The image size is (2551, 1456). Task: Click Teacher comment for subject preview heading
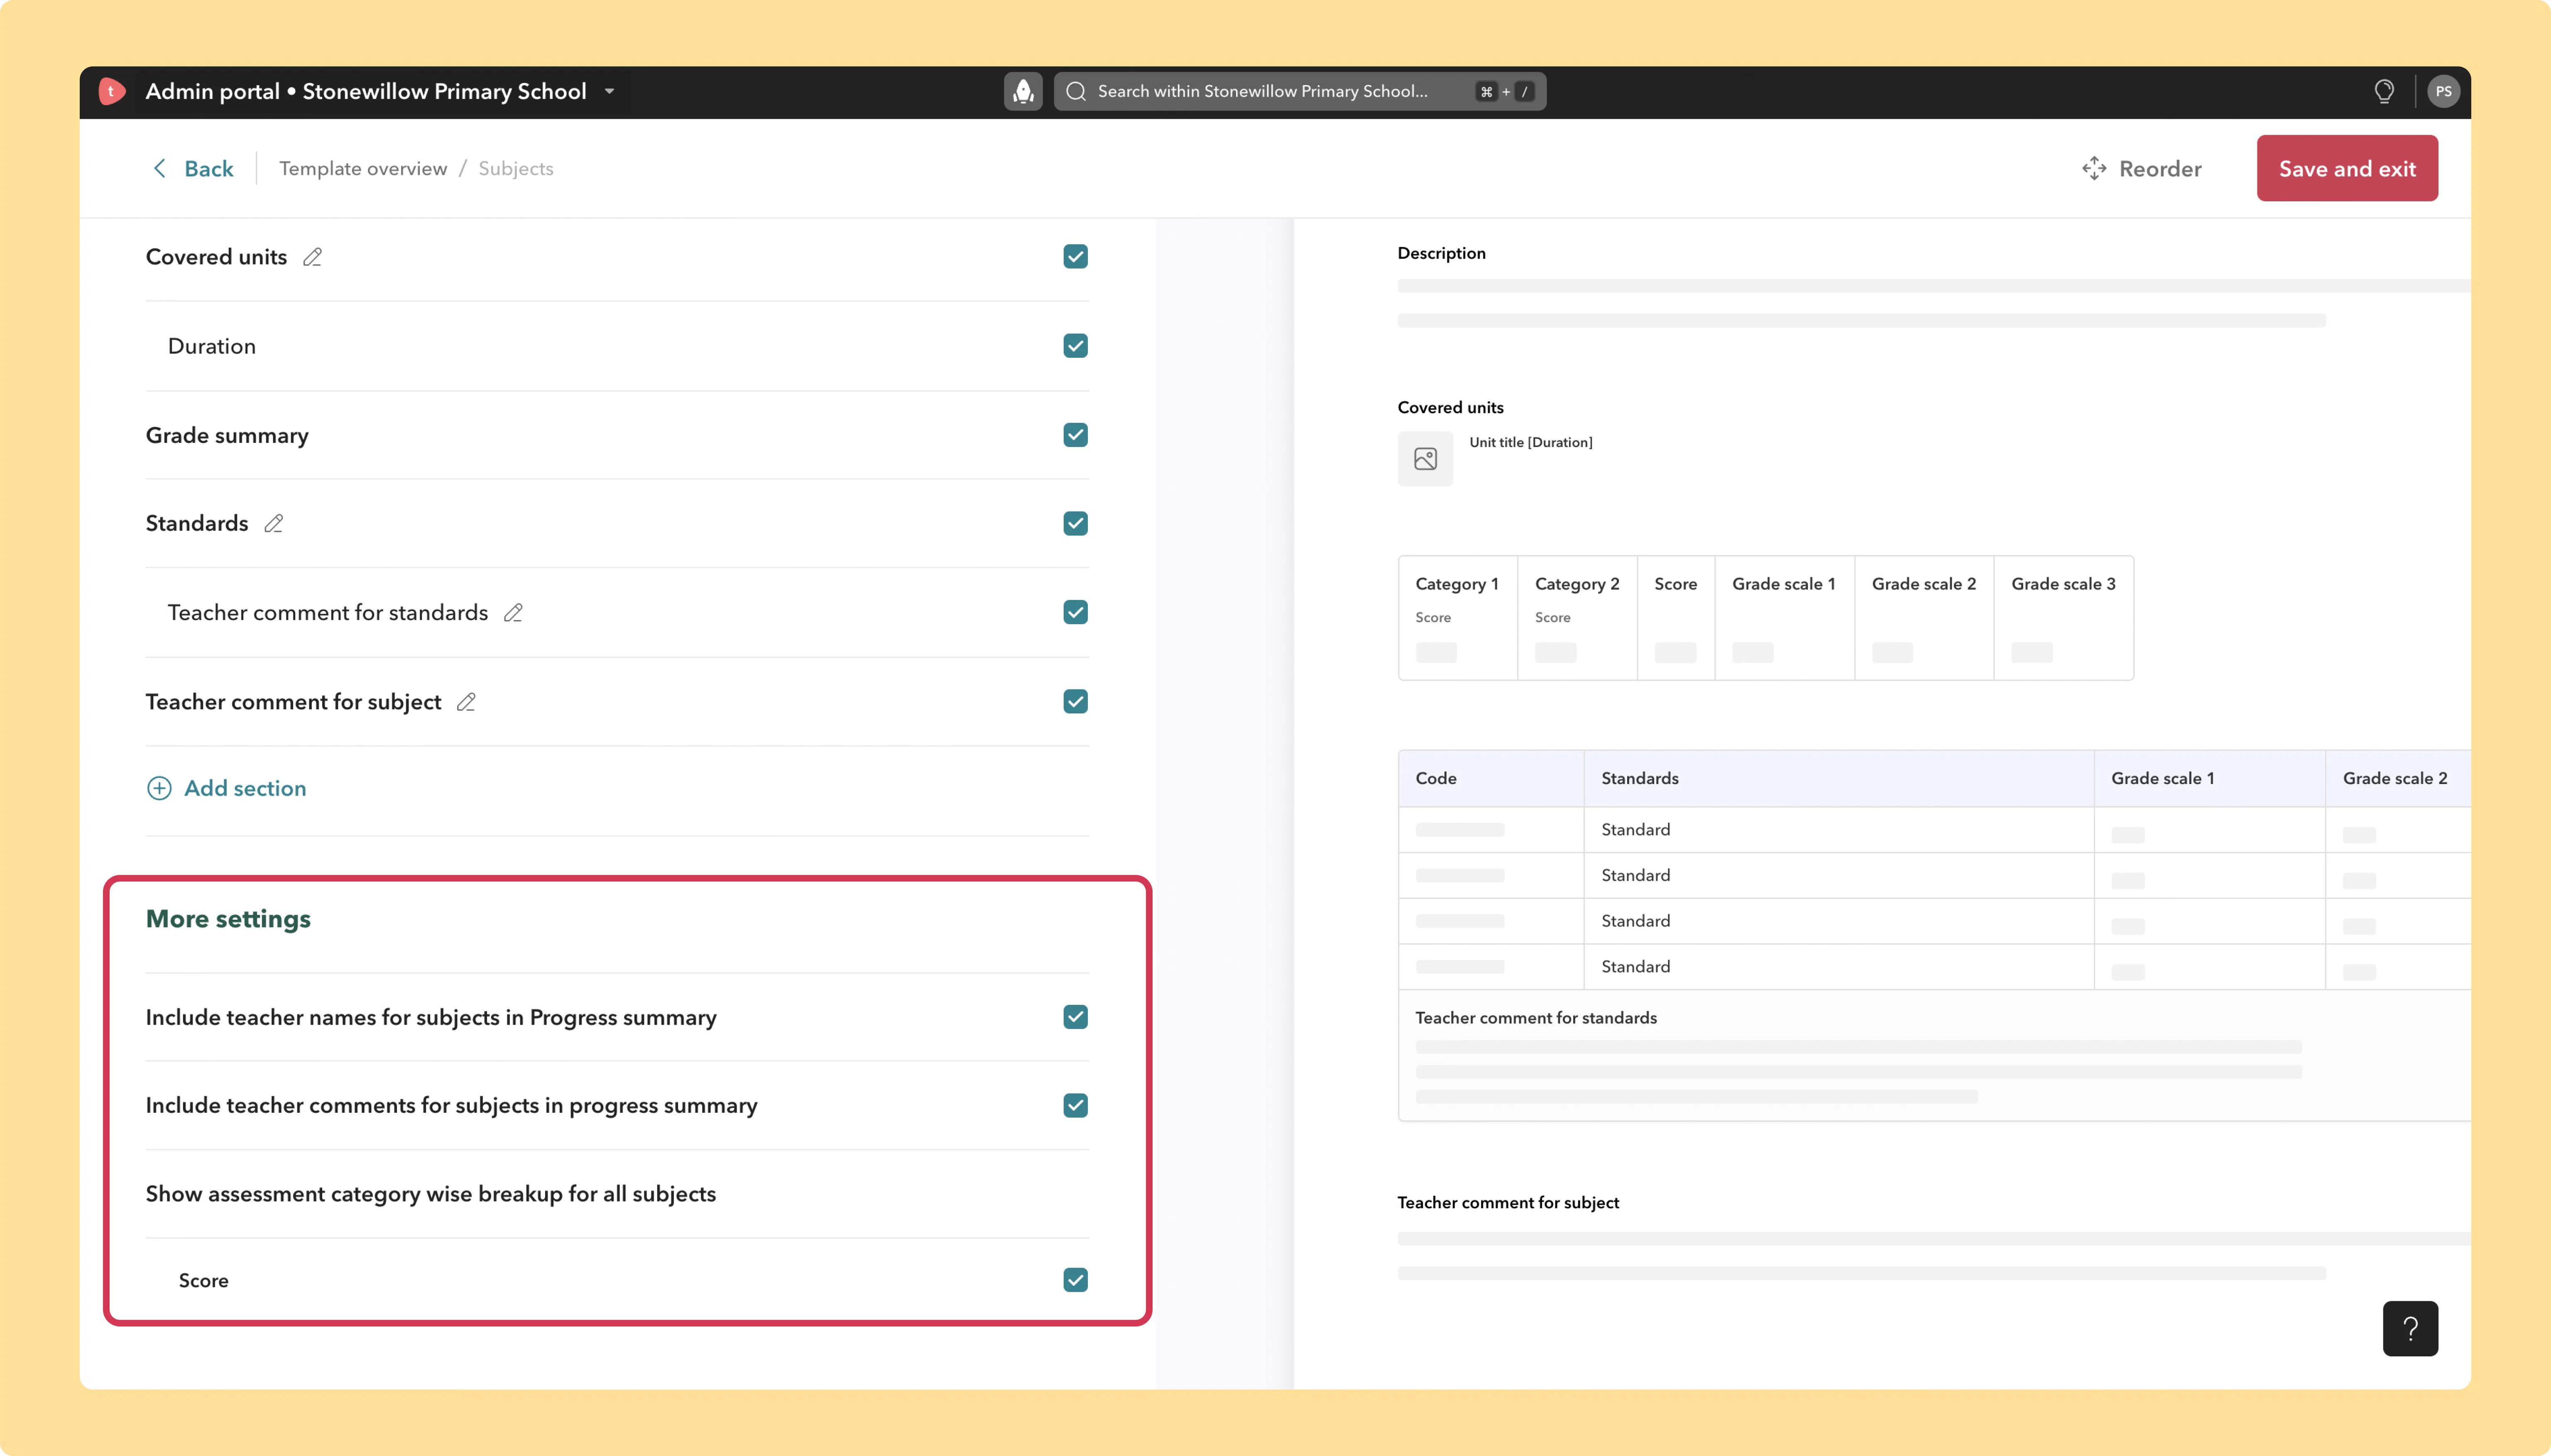pyautogui.click(x=1508, y=1202)
